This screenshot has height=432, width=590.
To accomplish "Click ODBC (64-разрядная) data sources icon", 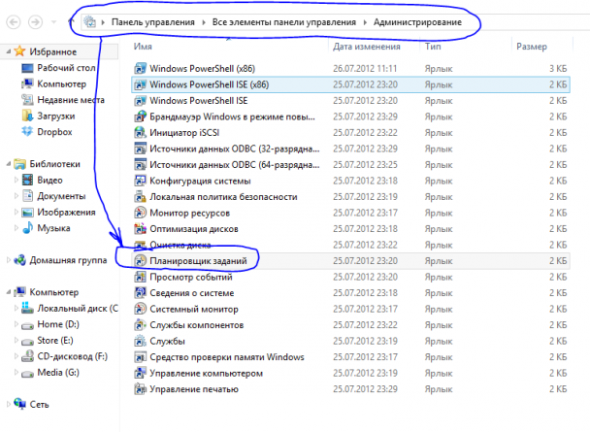I will 140,165.
